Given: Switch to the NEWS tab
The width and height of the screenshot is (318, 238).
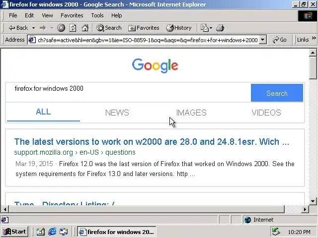Looking at the screenshot, I should (x=117, y=113).
